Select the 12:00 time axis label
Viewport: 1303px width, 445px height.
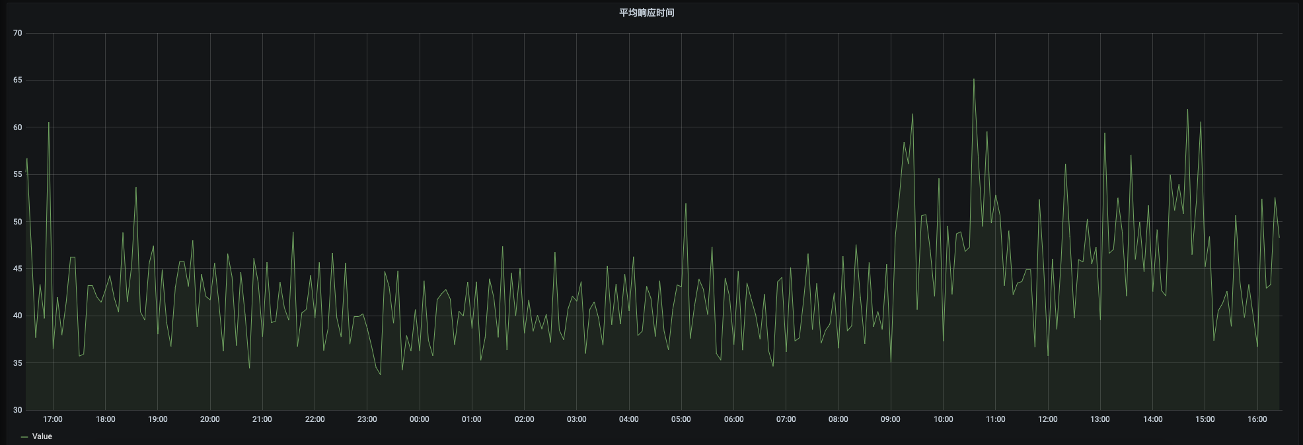point(1048,419)
